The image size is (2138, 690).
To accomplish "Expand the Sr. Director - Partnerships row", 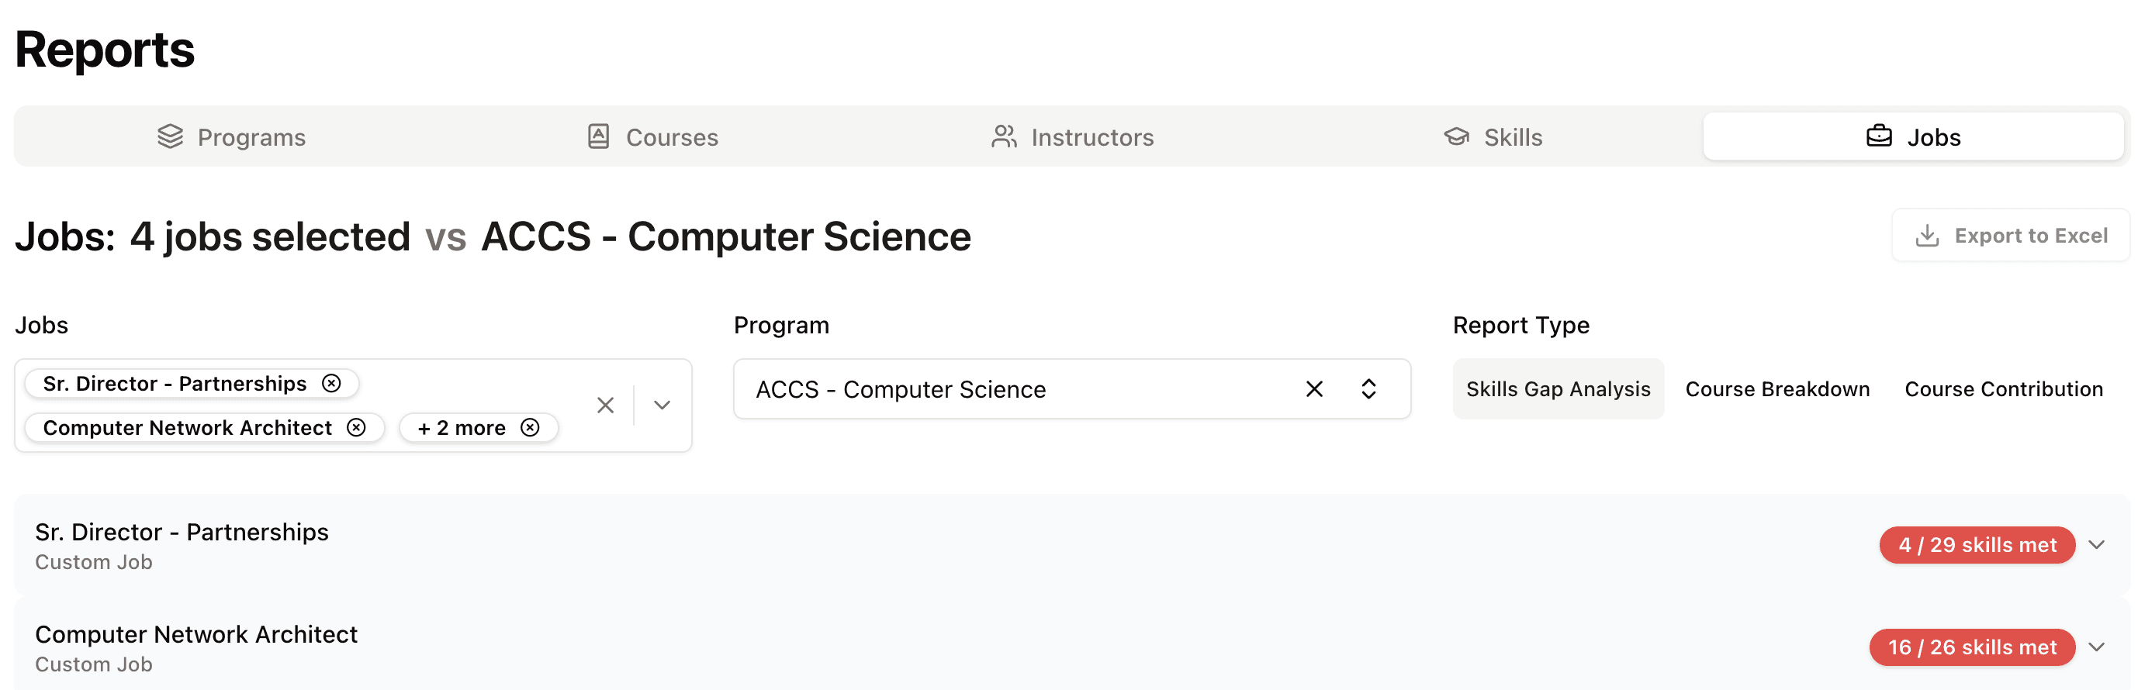I will tap(2098, 545).
